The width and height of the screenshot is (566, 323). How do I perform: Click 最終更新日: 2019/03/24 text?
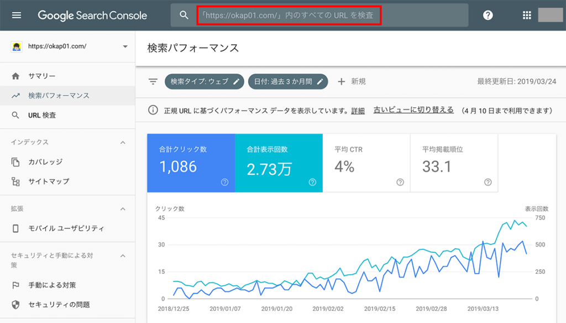coord(517,82)
